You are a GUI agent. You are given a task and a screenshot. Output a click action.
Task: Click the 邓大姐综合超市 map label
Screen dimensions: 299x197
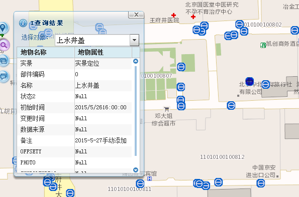click(164, 120)
